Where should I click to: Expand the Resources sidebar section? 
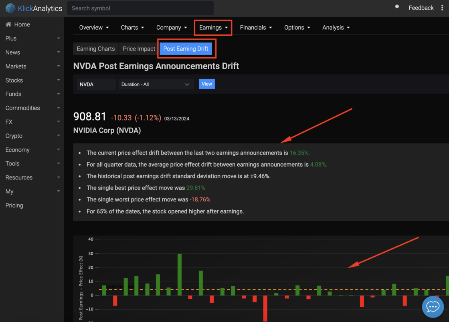coord(32,177)
